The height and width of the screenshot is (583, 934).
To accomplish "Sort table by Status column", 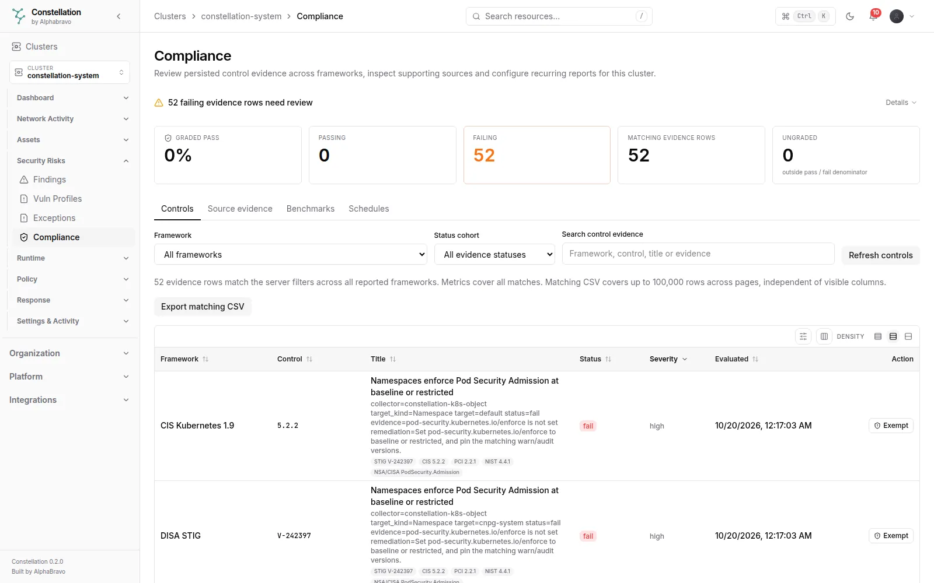I will [595, 359].
